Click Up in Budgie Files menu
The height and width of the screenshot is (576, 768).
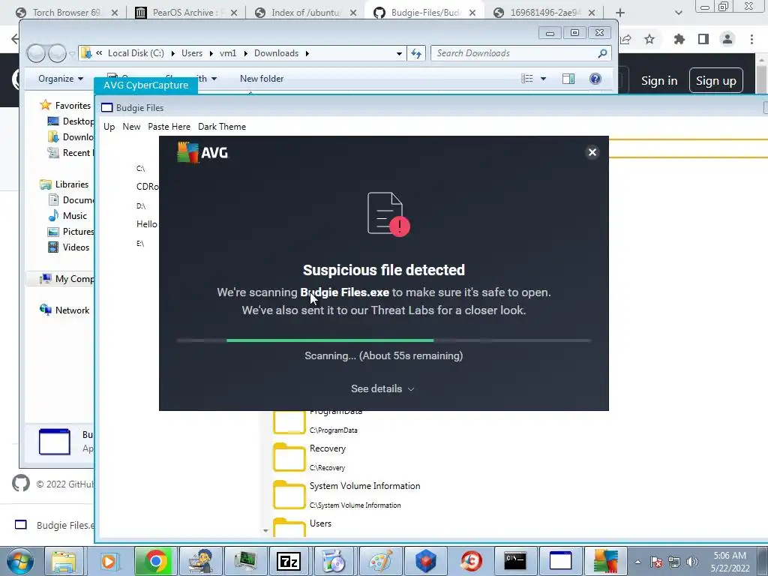point(109,127)
